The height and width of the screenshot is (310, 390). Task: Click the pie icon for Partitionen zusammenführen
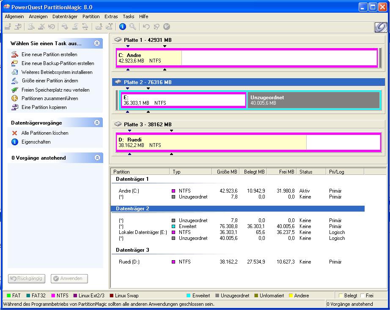point(15,98)
